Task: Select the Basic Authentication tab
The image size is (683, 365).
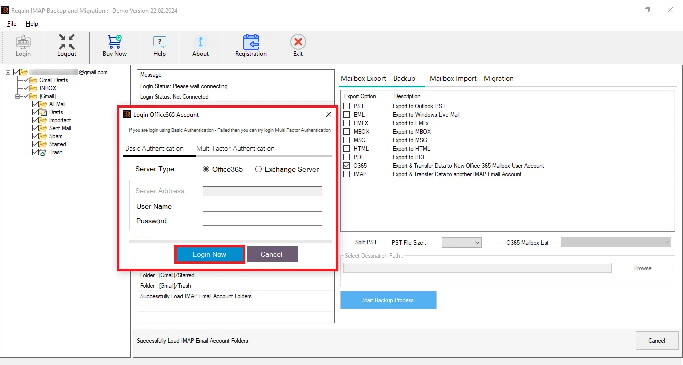Action: (x=154, y=148)
